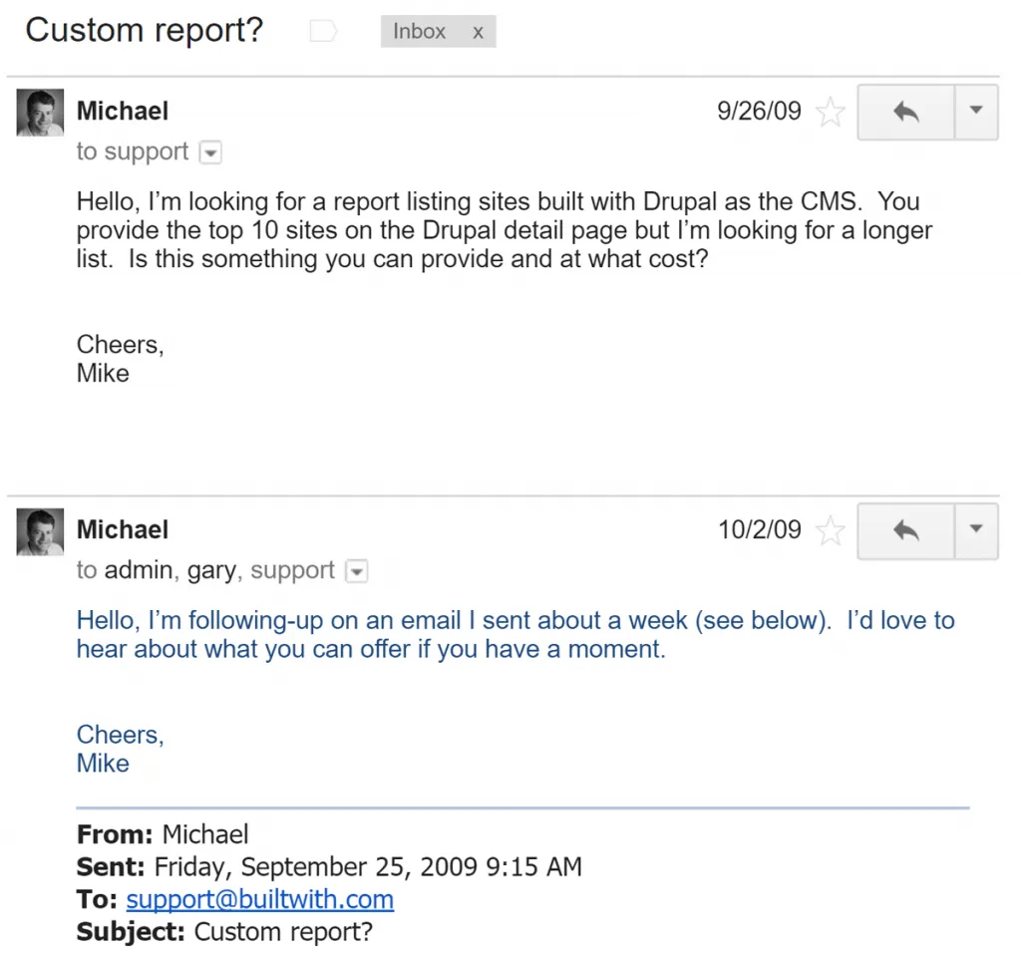The image size is (1021, 958).
Task: Open more options dropdown for first email
Action: point(976,112)
